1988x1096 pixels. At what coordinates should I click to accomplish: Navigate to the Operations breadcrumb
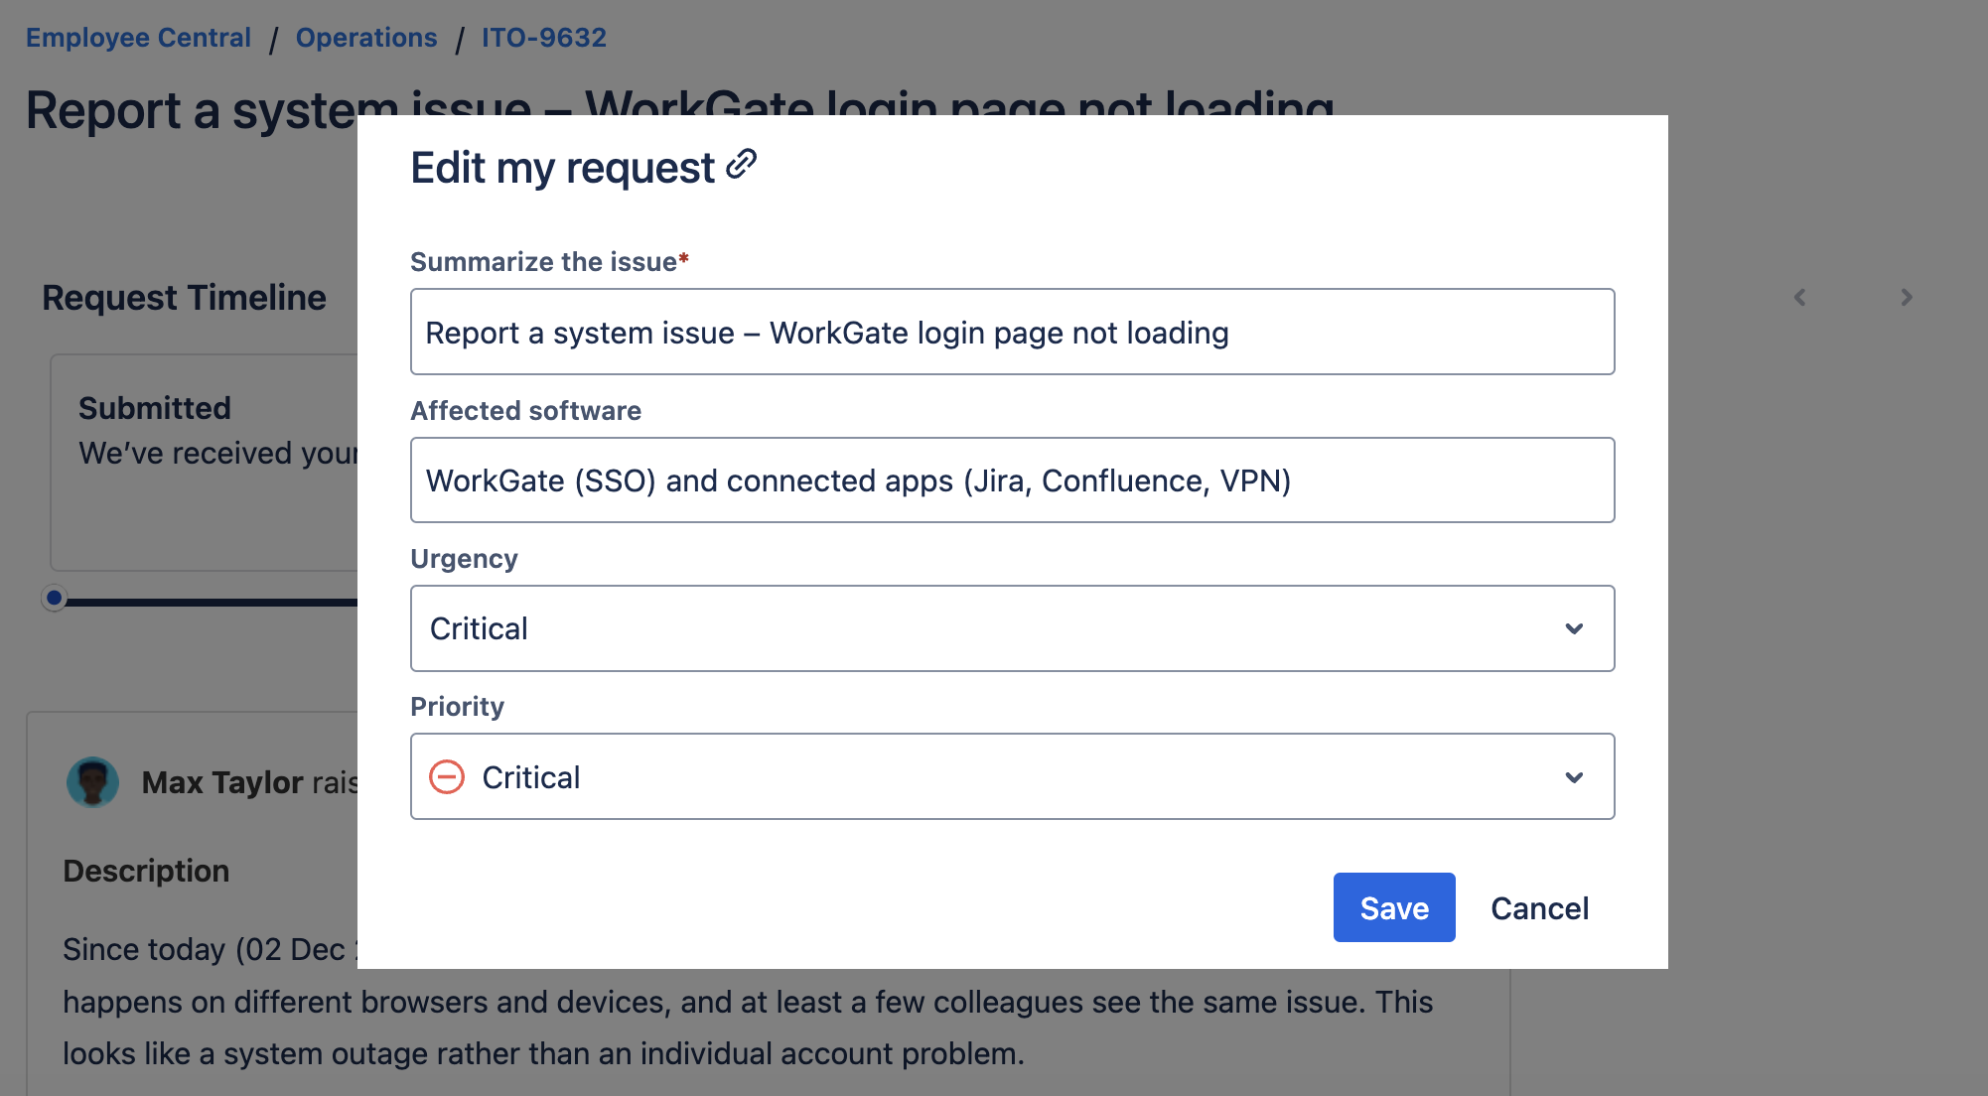[x=366, y=38]
